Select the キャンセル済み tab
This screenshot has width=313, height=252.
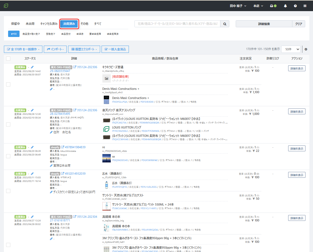pyautogui.click(x=49, y=24)
